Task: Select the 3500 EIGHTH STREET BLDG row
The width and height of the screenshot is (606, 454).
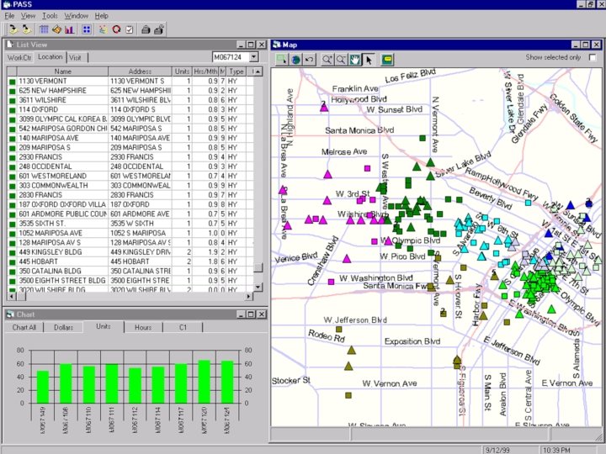Action: (x=130, y=281)
